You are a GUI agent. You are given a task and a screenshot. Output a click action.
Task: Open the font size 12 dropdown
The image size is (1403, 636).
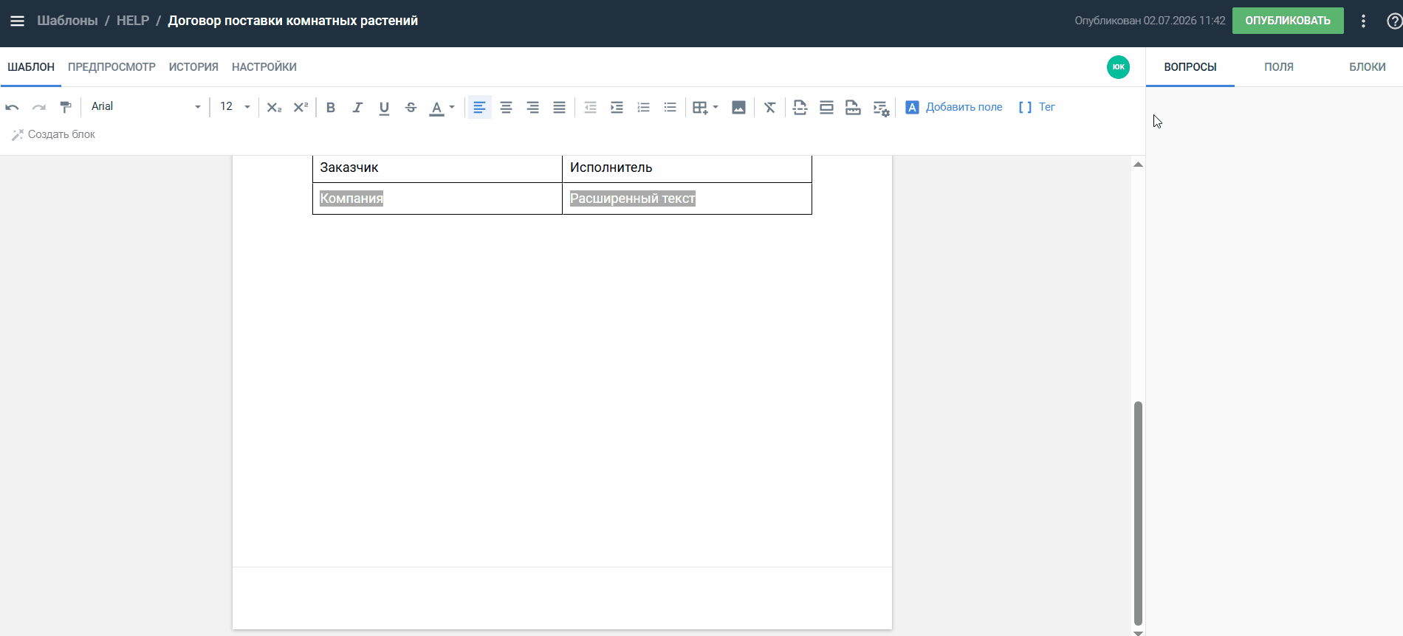235,107
